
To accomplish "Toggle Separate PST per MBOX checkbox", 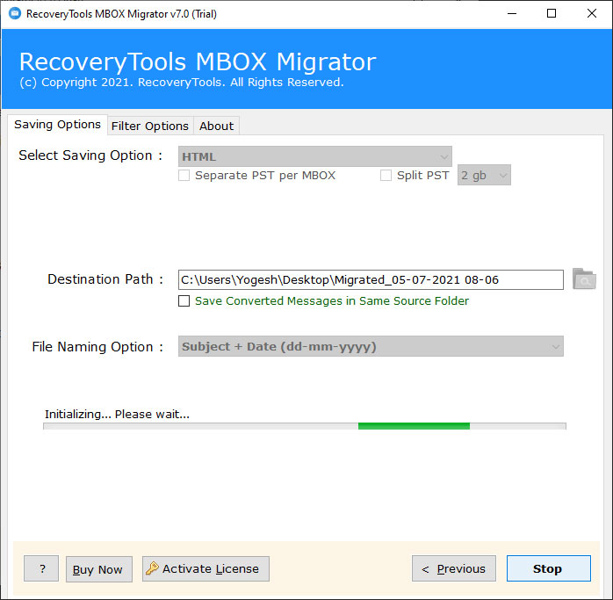I will coord(184,175).
